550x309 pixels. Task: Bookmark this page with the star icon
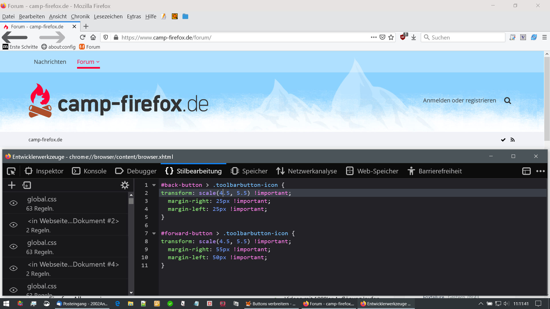[x=391, y=37]
